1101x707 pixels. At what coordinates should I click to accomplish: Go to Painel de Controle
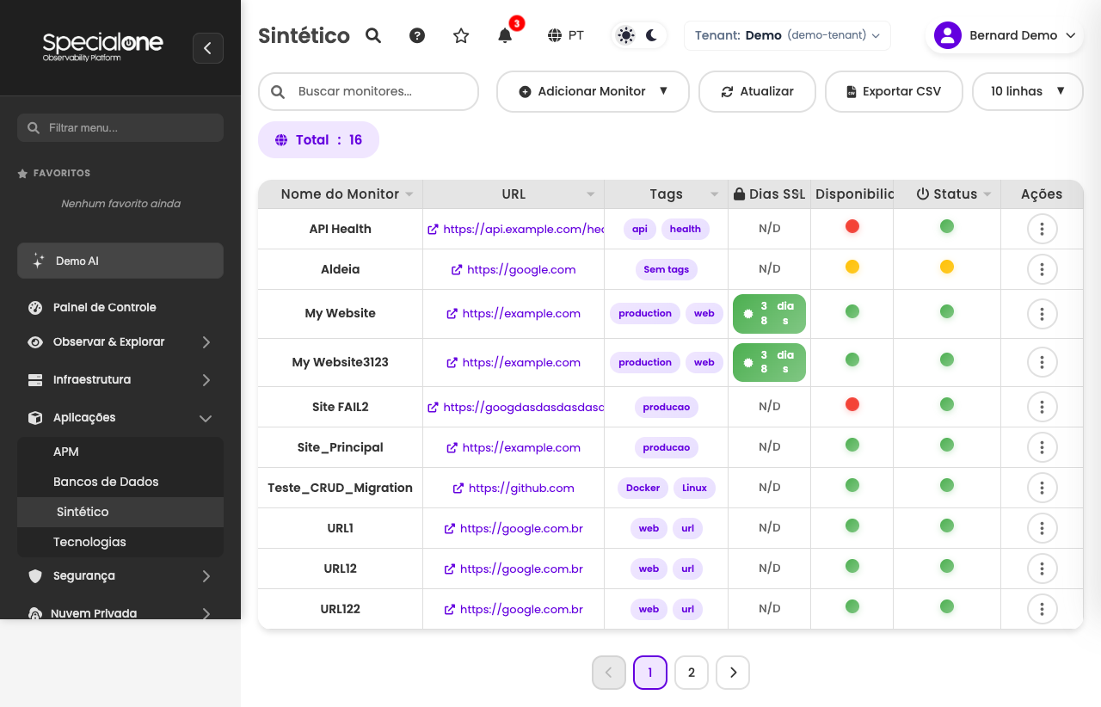pos(120,307)
